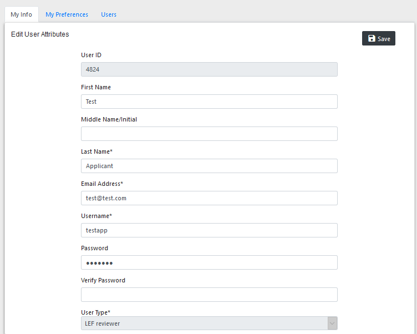Click the floppy disk icon on Save

[x=372, y=38]
